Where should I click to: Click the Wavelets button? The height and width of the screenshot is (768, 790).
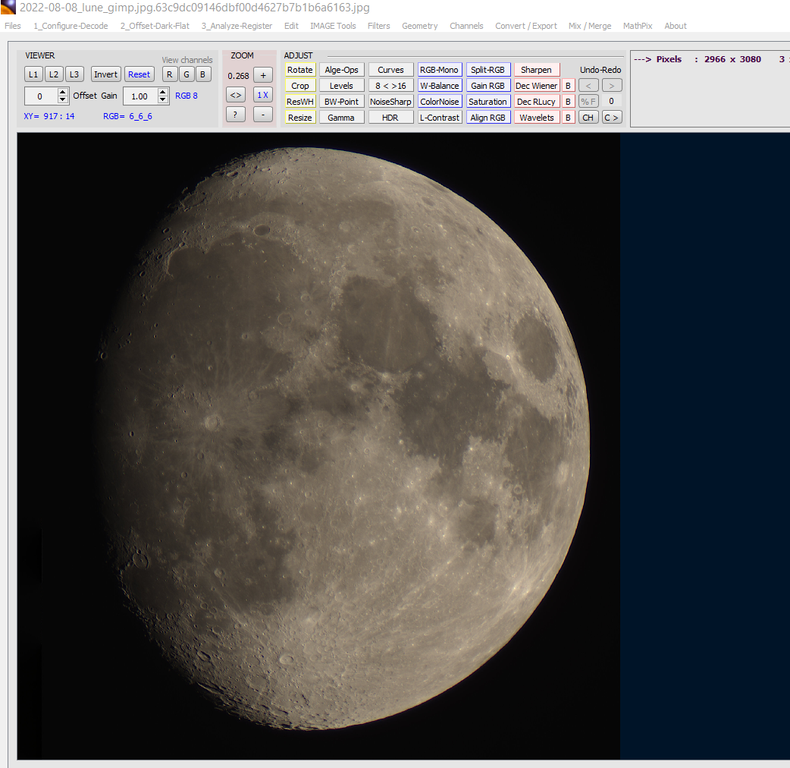tap(537, 118)
